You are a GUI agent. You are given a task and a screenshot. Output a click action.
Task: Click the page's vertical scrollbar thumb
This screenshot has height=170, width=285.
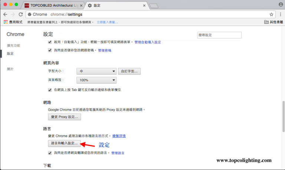284,116
